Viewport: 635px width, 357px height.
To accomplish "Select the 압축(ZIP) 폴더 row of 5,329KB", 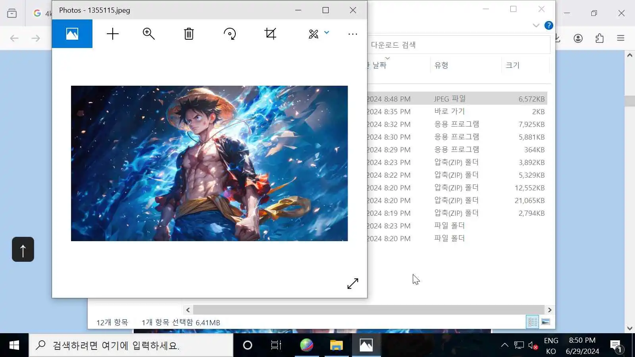I will click(x=457, y=175).
